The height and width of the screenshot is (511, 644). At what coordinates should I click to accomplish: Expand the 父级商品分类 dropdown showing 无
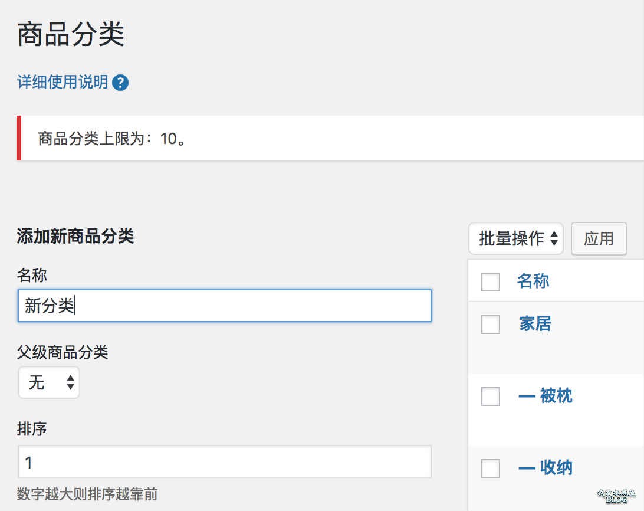click(x=49, y=383)
